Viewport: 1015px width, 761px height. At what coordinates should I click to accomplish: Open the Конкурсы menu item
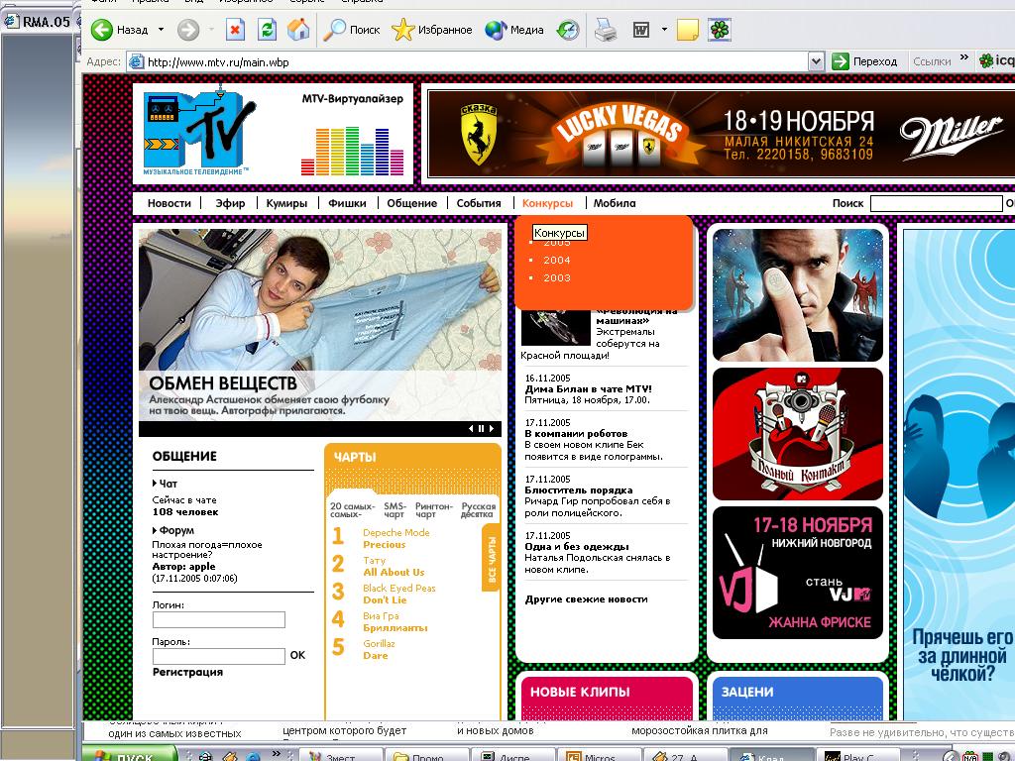click(x=547, y=203)
